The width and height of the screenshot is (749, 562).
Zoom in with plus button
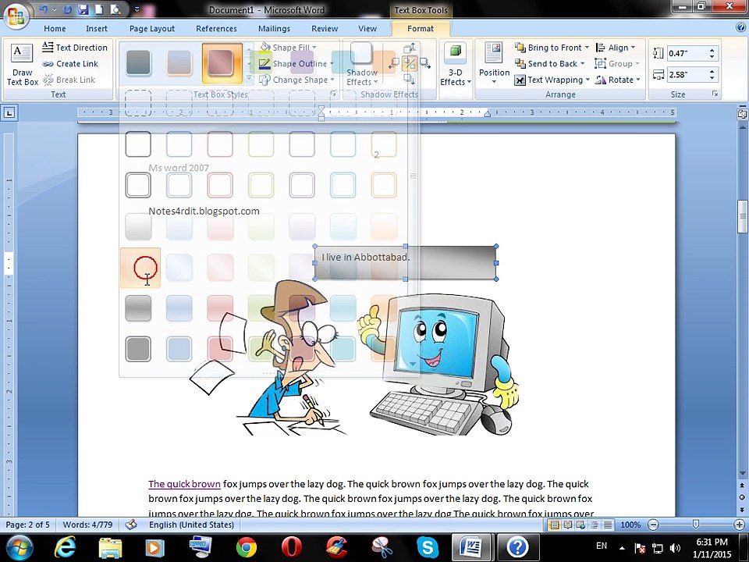coord(740,525)
